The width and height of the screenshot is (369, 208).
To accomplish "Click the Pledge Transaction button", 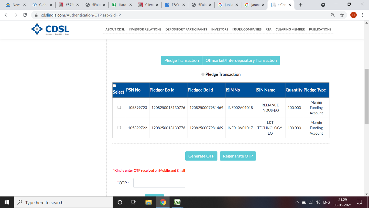I will [x=181, y=60].
